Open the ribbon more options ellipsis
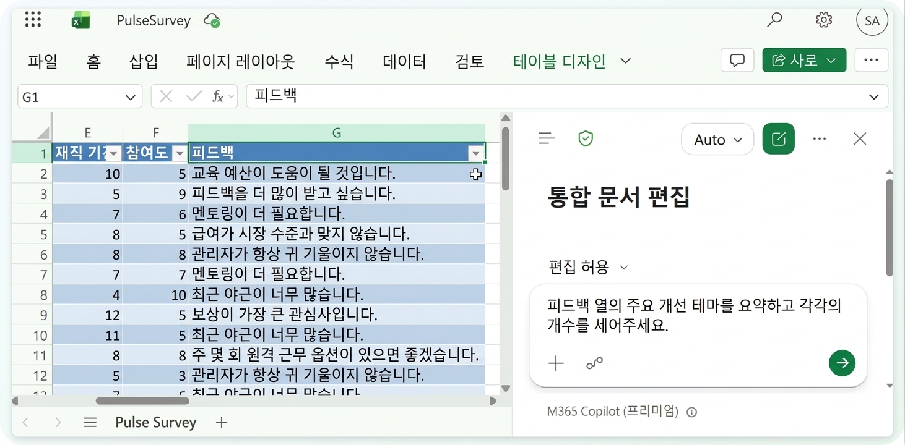 [x=871, y=60]
